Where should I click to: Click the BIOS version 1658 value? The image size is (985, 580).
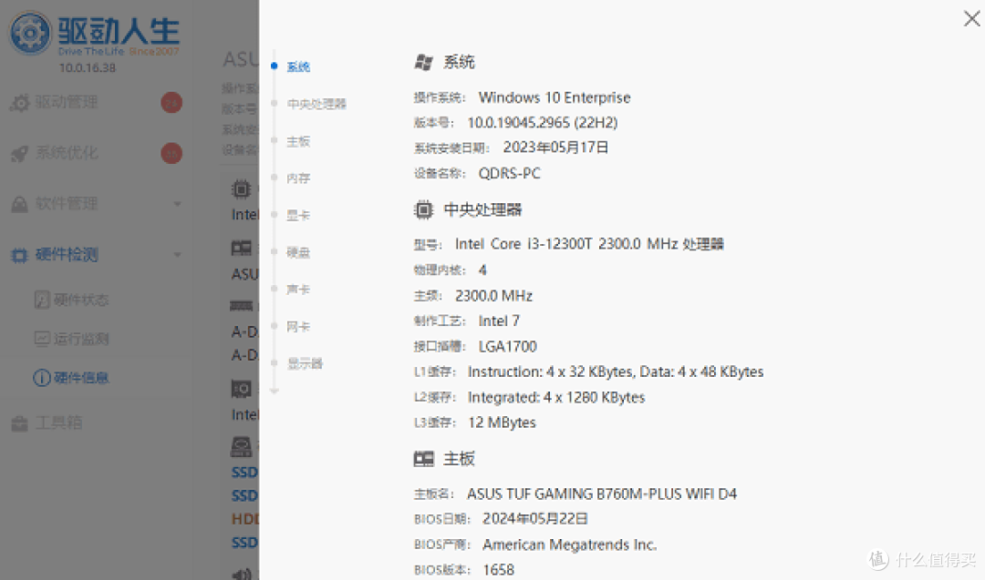pyautogui.click(x=499, y=570)
